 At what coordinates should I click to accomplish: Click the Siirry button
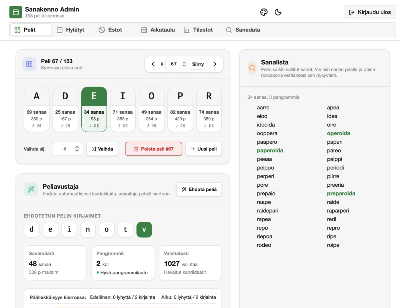(x=198, y=64)
